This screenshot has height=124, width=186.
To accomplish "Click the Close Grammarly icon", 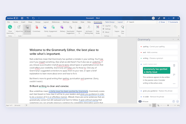I will [x=10, y=27].
